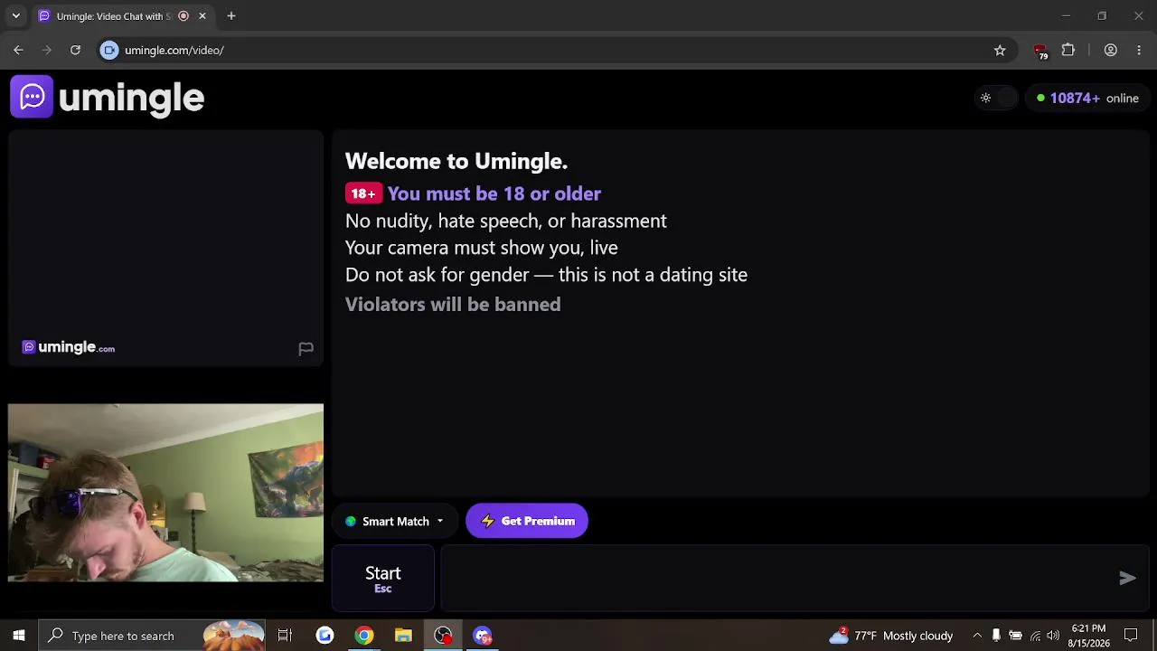Open the red extension with 79 badge
The image size is (1157, 651).
click(1040, 51)
